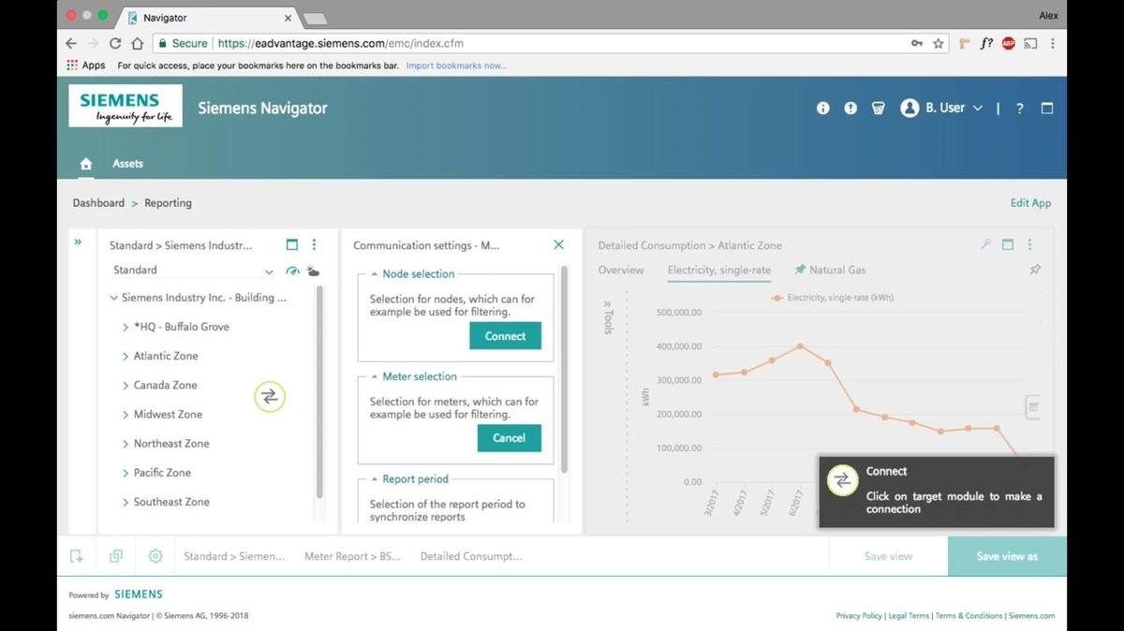Toggle the fullscreen icon in the header

point(1047,108)
